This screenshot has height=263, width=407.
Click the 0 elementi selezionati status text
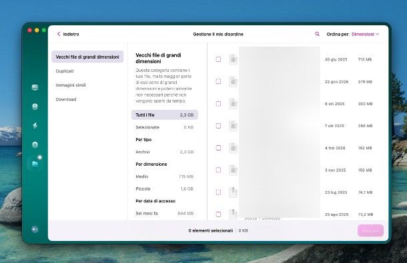pyautogui.click(x=211, y=230)
